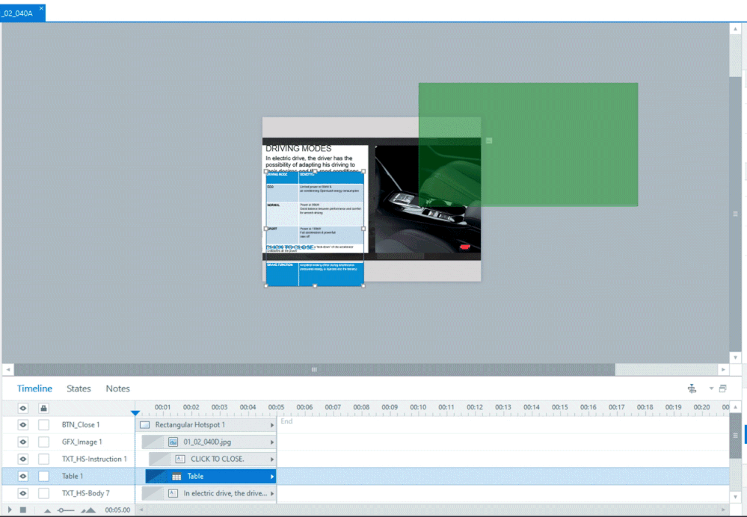Click the text box icon beside CLICK TO CLOSE.

coord(180,459)
